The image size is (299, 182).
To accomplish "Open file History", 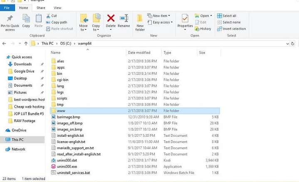I will (x=203, y=29).
